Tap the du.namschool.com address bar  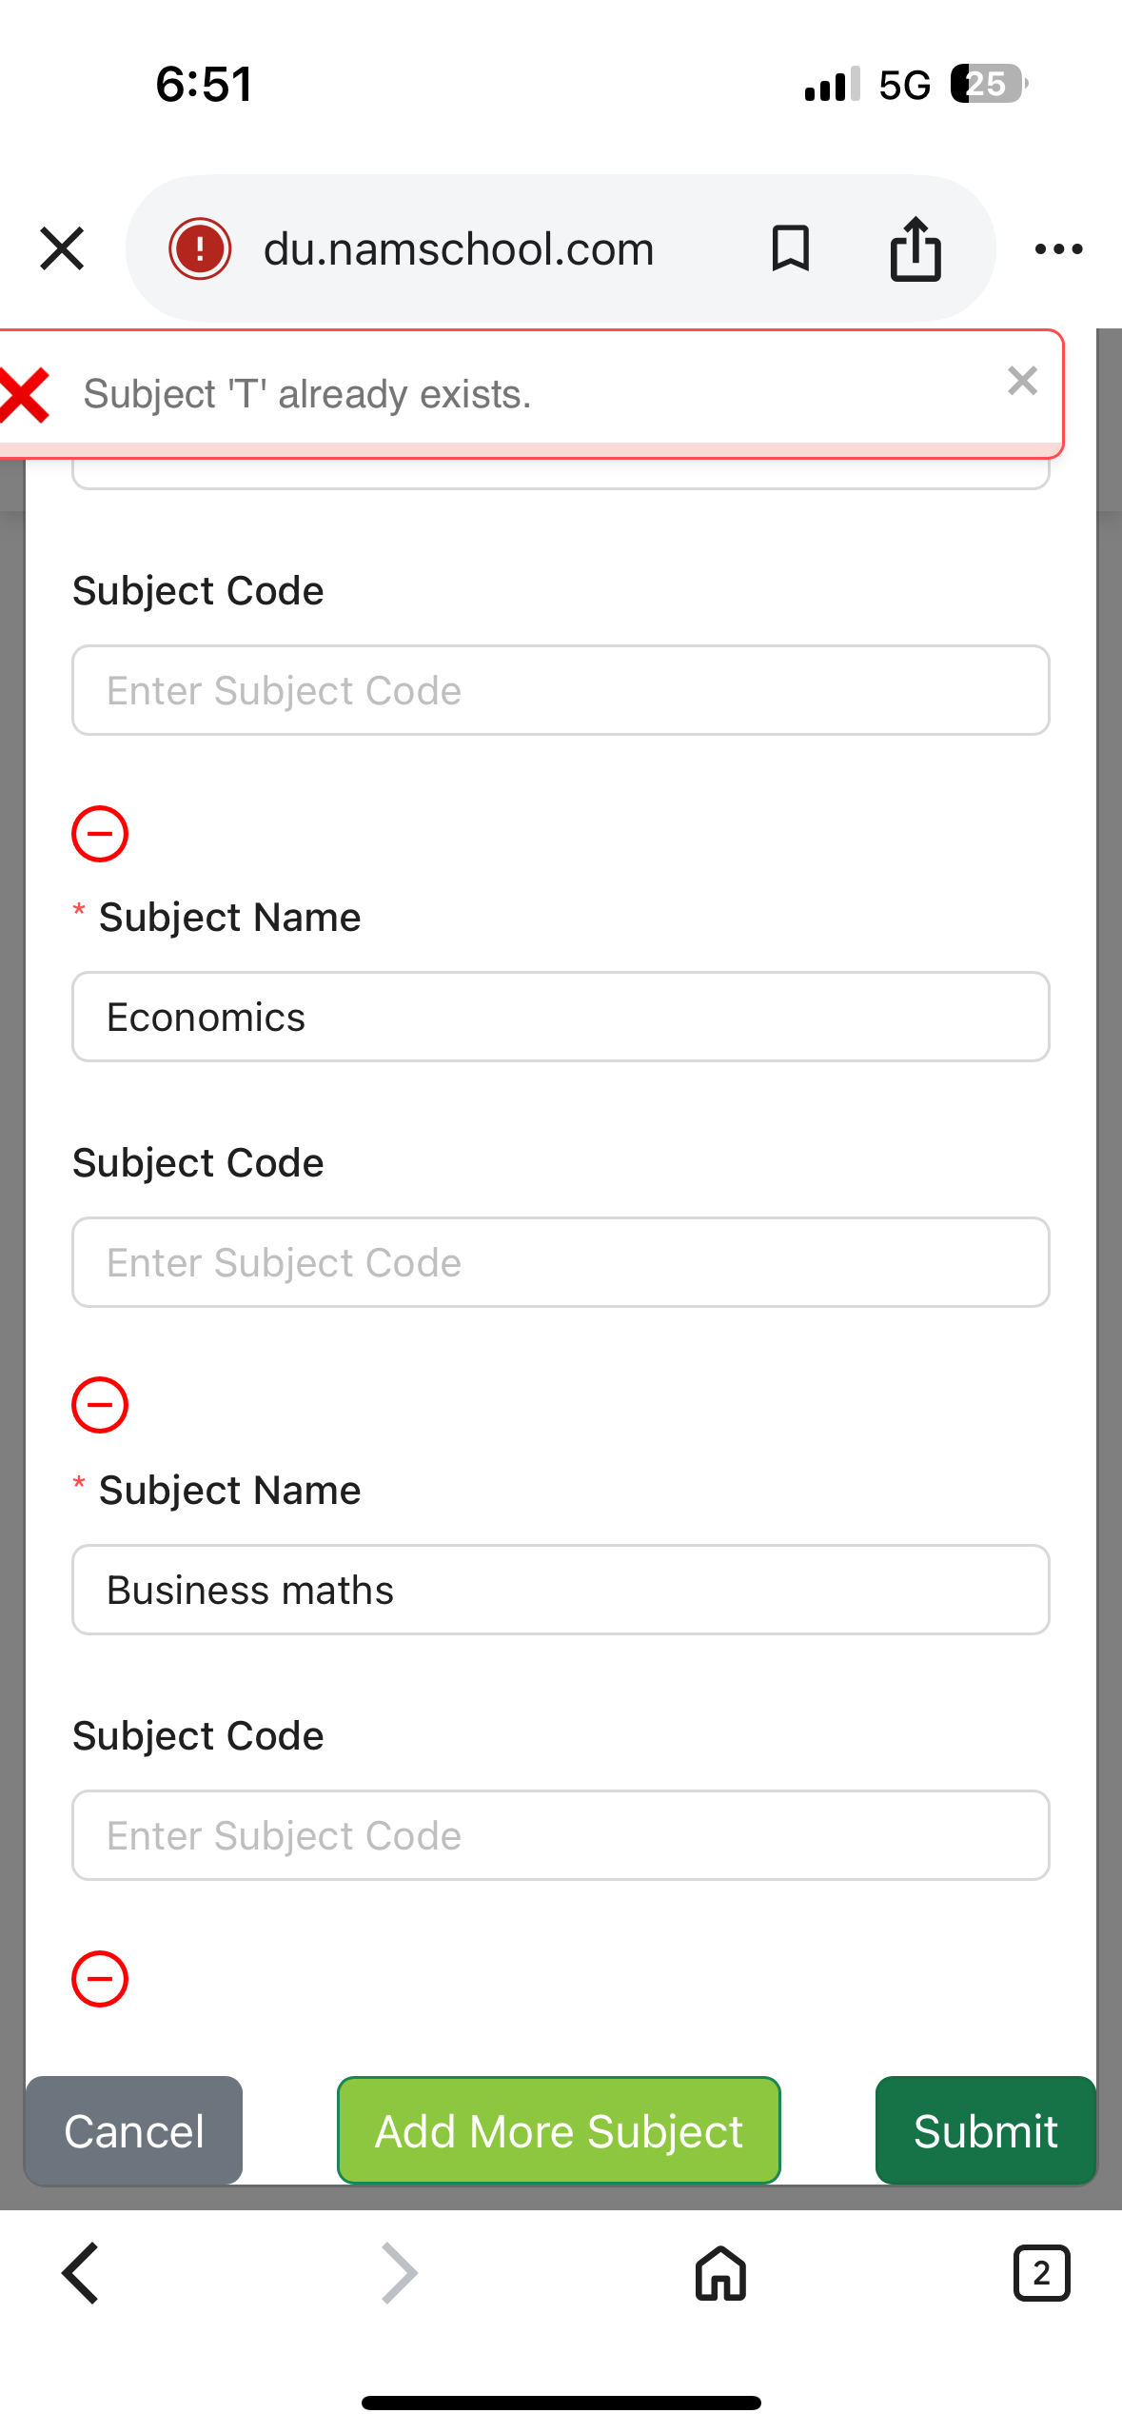[459, 249]
